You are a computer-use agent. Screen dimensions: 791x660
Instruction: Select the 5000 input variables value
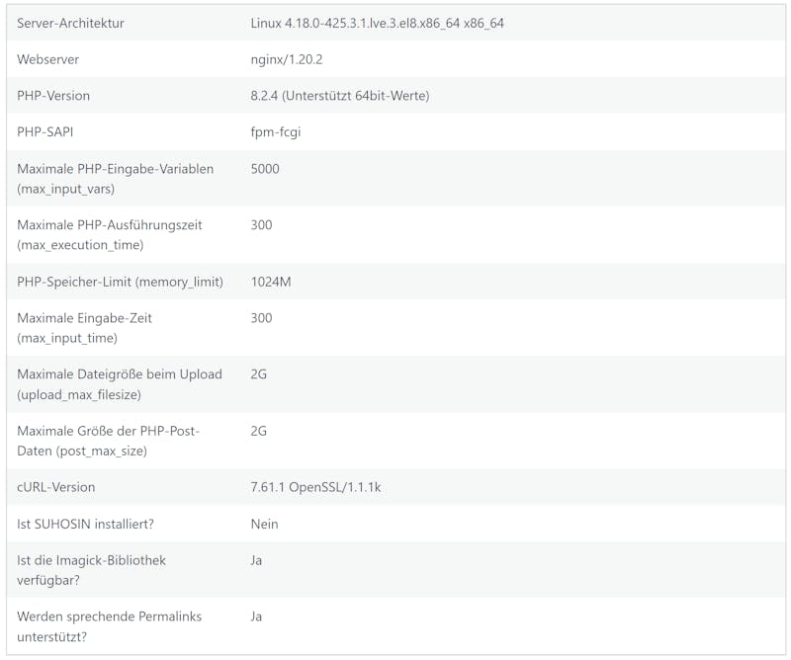265,169
